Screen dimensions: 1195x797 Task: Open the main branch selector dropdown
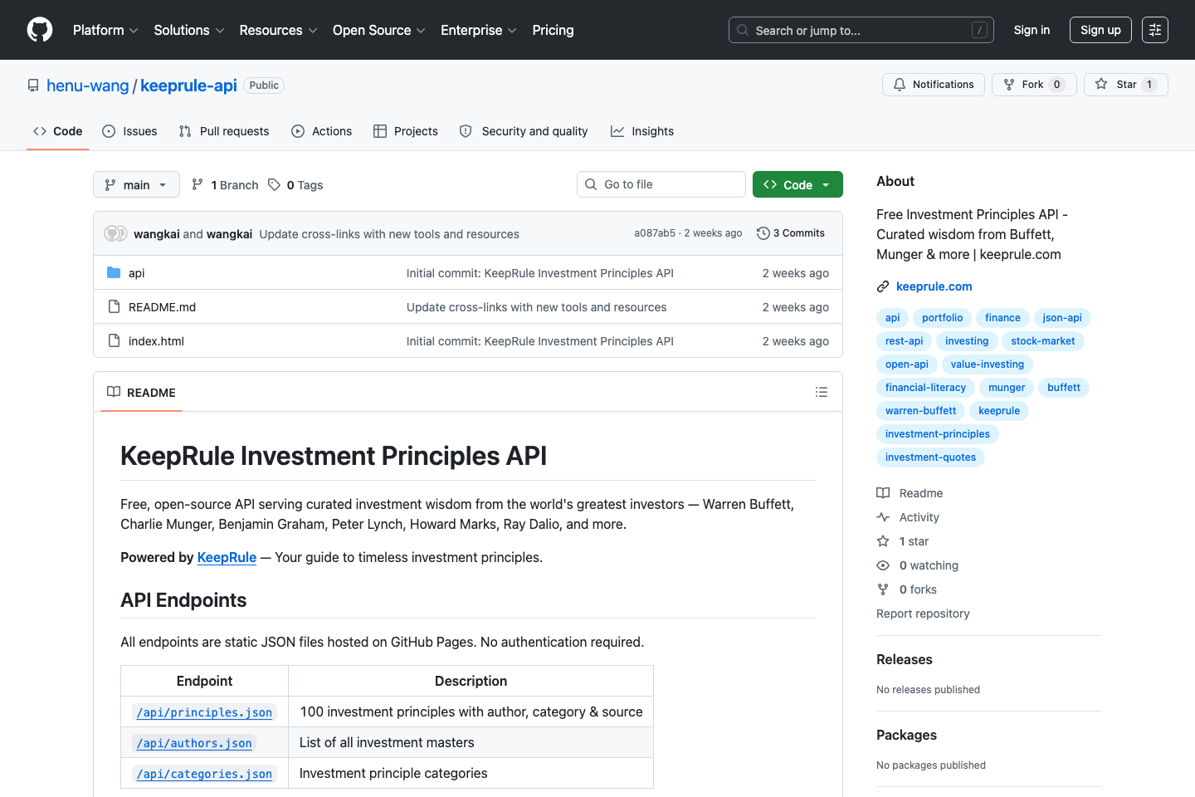click(x=135, y=184)
